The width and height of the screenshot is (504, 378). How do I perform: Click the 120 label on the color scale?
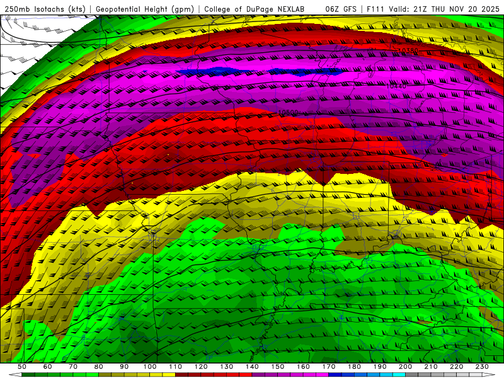[201, 367]
